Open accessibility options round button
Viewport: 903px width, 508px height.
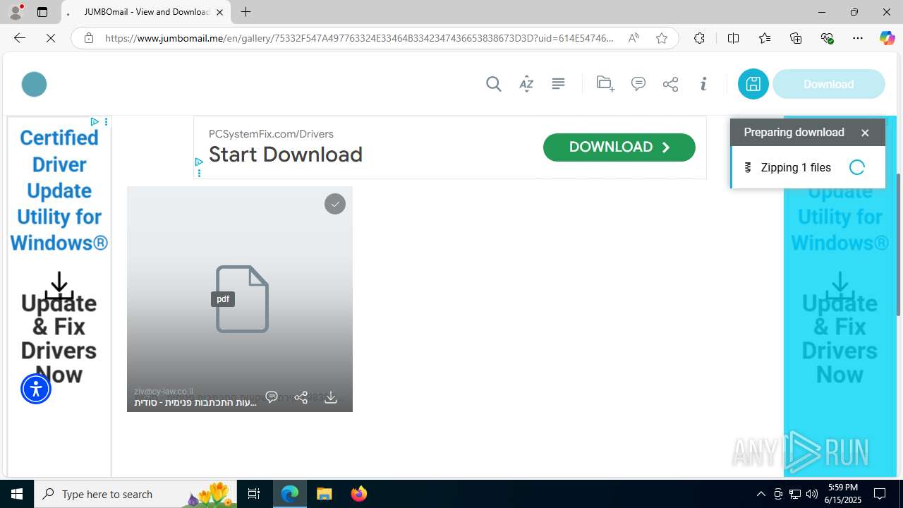click(36, 389)
